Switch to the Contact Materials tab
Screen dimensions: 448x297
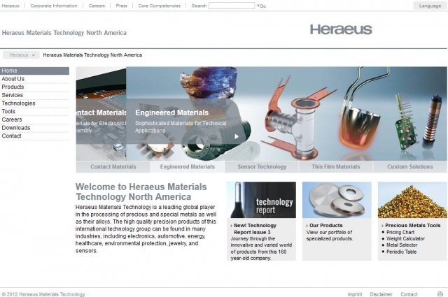pyautogui.click(x=113, y=167)
